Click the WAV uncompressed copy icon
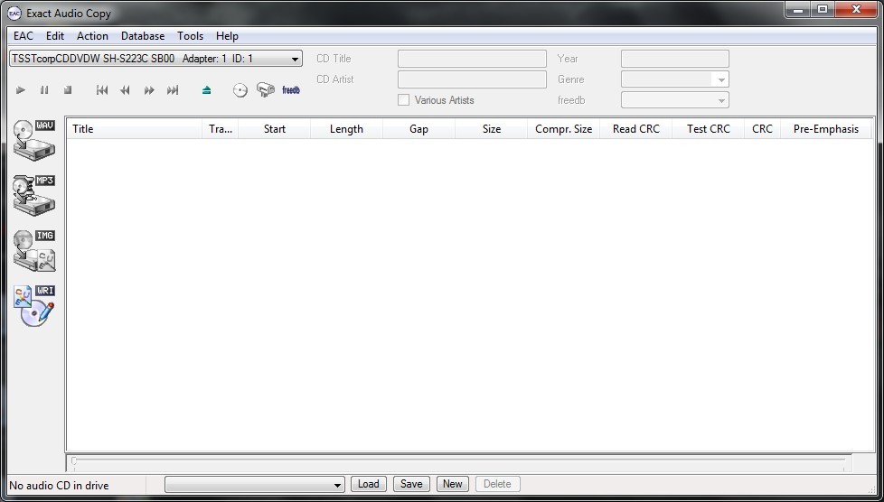Viewport: 884px width, 502px height. 34,140
